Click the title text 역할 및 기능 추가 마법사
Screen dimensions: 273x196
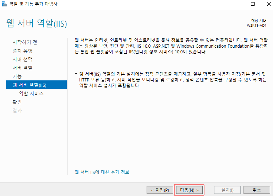point(33,4)
